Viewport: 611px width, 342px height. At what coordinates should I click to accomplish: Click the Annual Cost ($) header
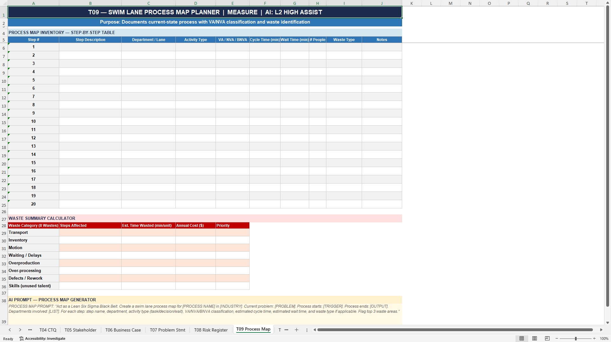point(195,226)
